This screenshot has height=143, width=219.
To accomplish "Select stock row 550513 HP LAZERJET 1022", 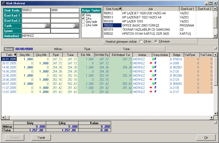I will coord(158,17).
